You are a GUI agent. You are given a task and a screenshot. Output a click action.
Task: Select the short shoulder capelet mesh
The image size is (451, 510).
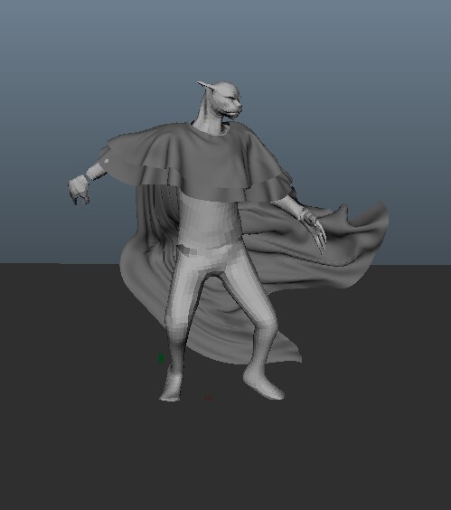point(198,163)
